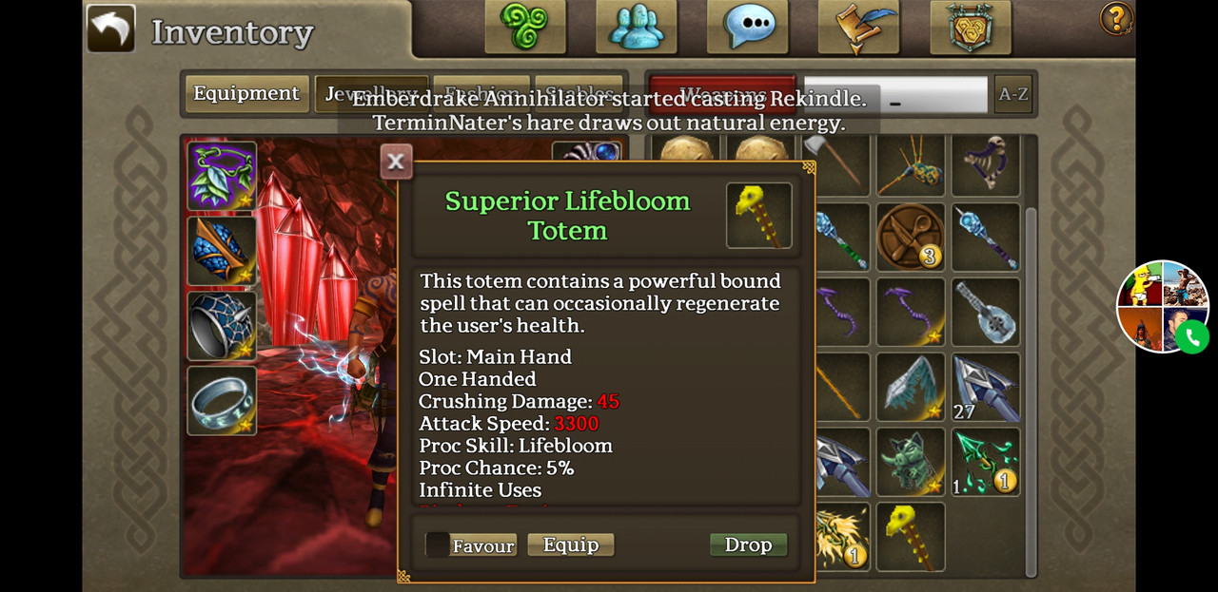Click the inventory grid scrollbar
This screenshot has width=1218, height=592.
[1031, 390]
